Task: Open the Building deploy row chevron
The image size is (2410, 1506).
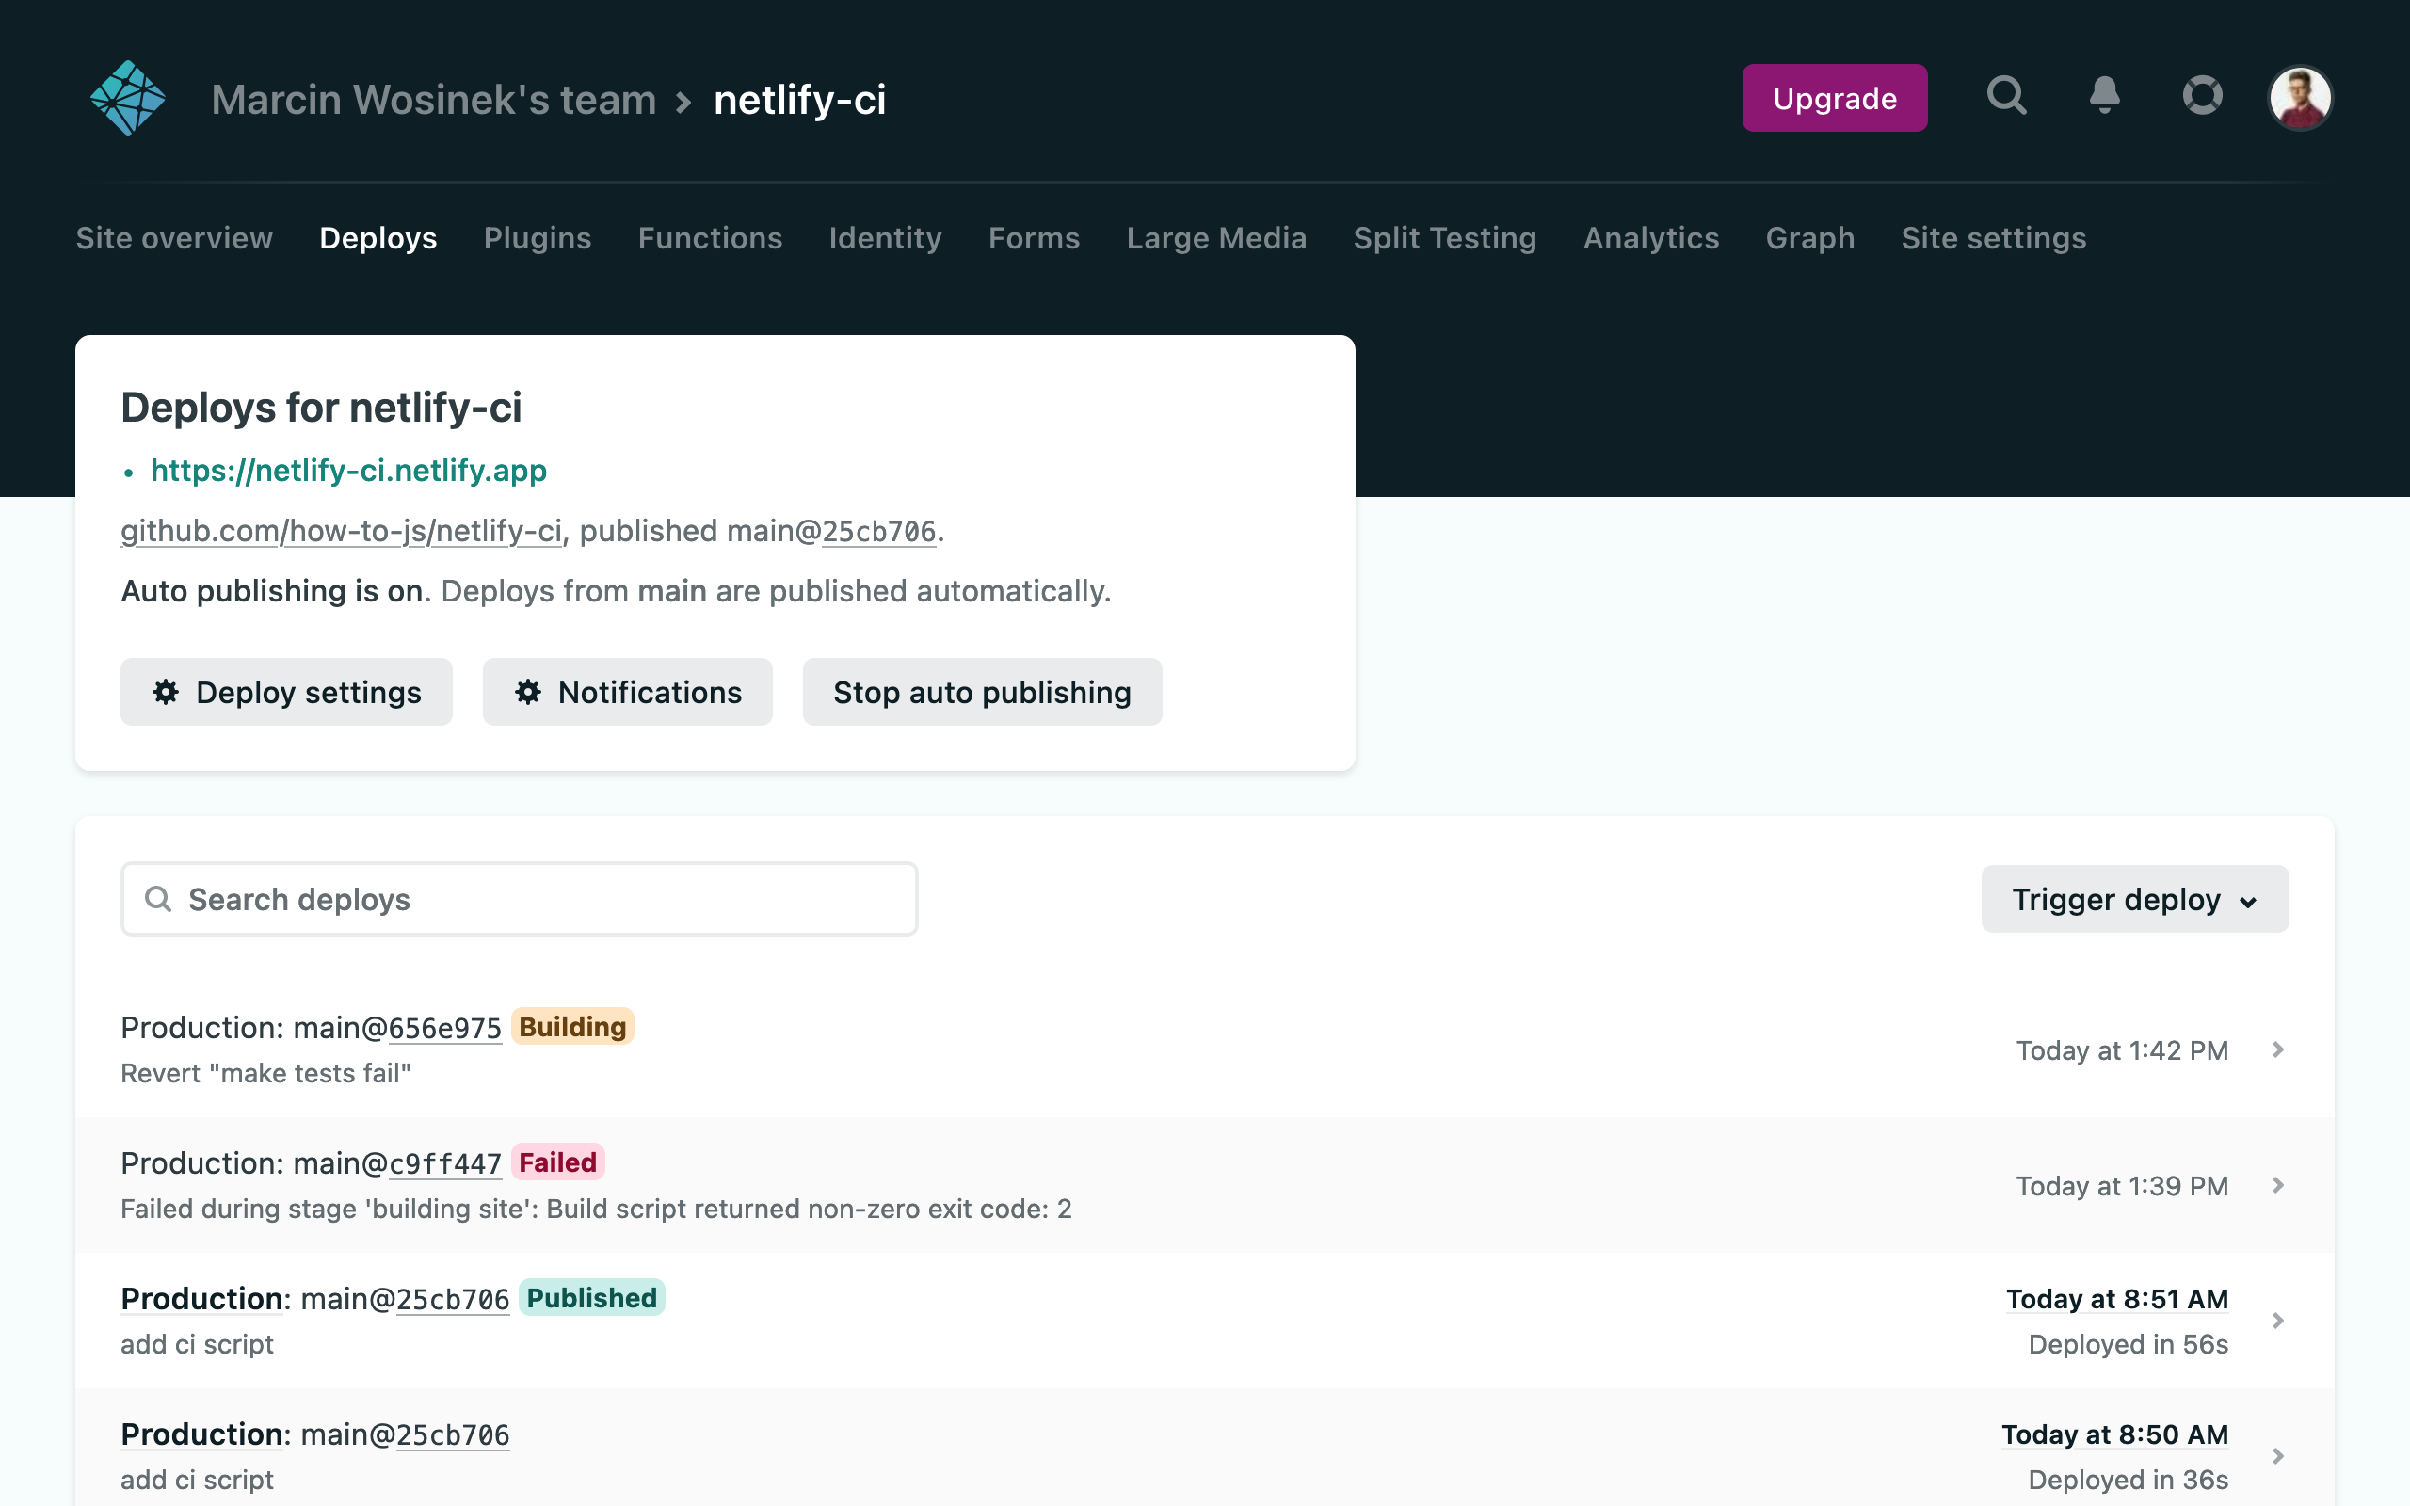Action: [2277, 1049]
